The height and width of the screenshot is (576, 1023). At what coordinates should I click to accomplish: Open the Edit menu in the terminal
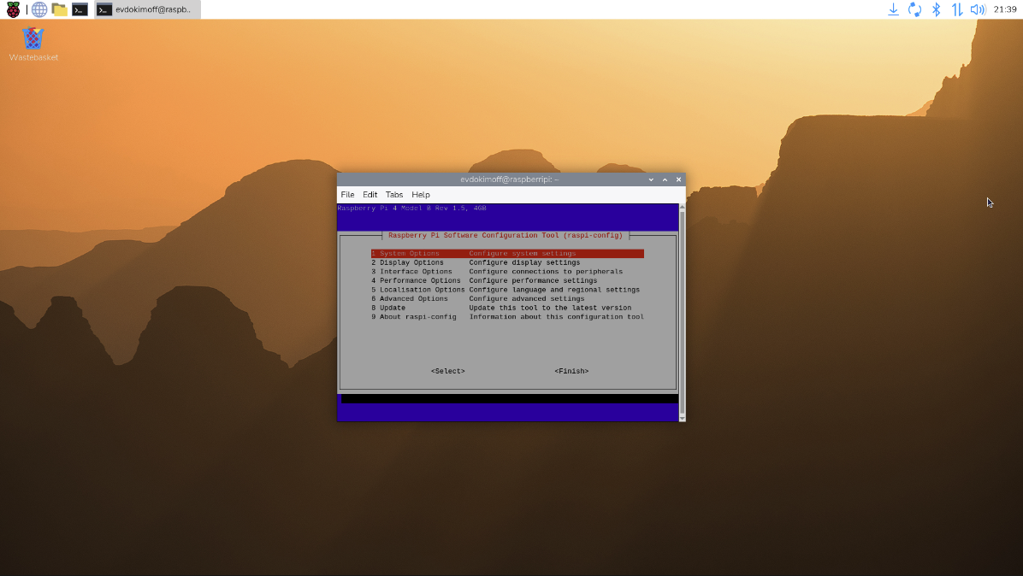(370, 195)
